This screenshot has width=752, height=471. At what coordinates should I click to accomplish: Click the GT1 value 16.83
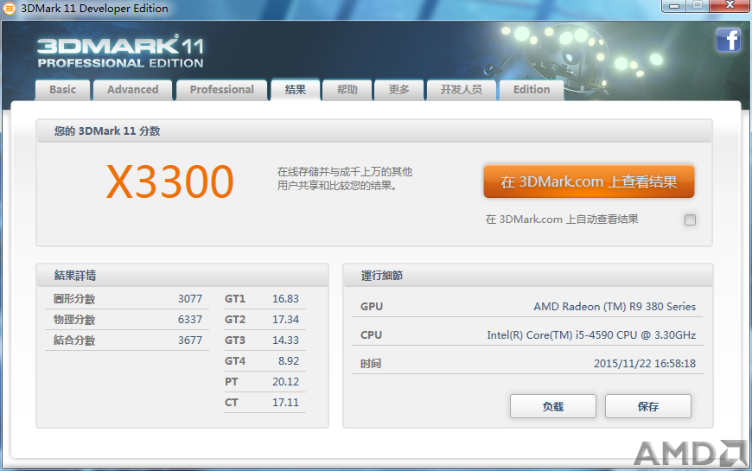tap(285, 299)
